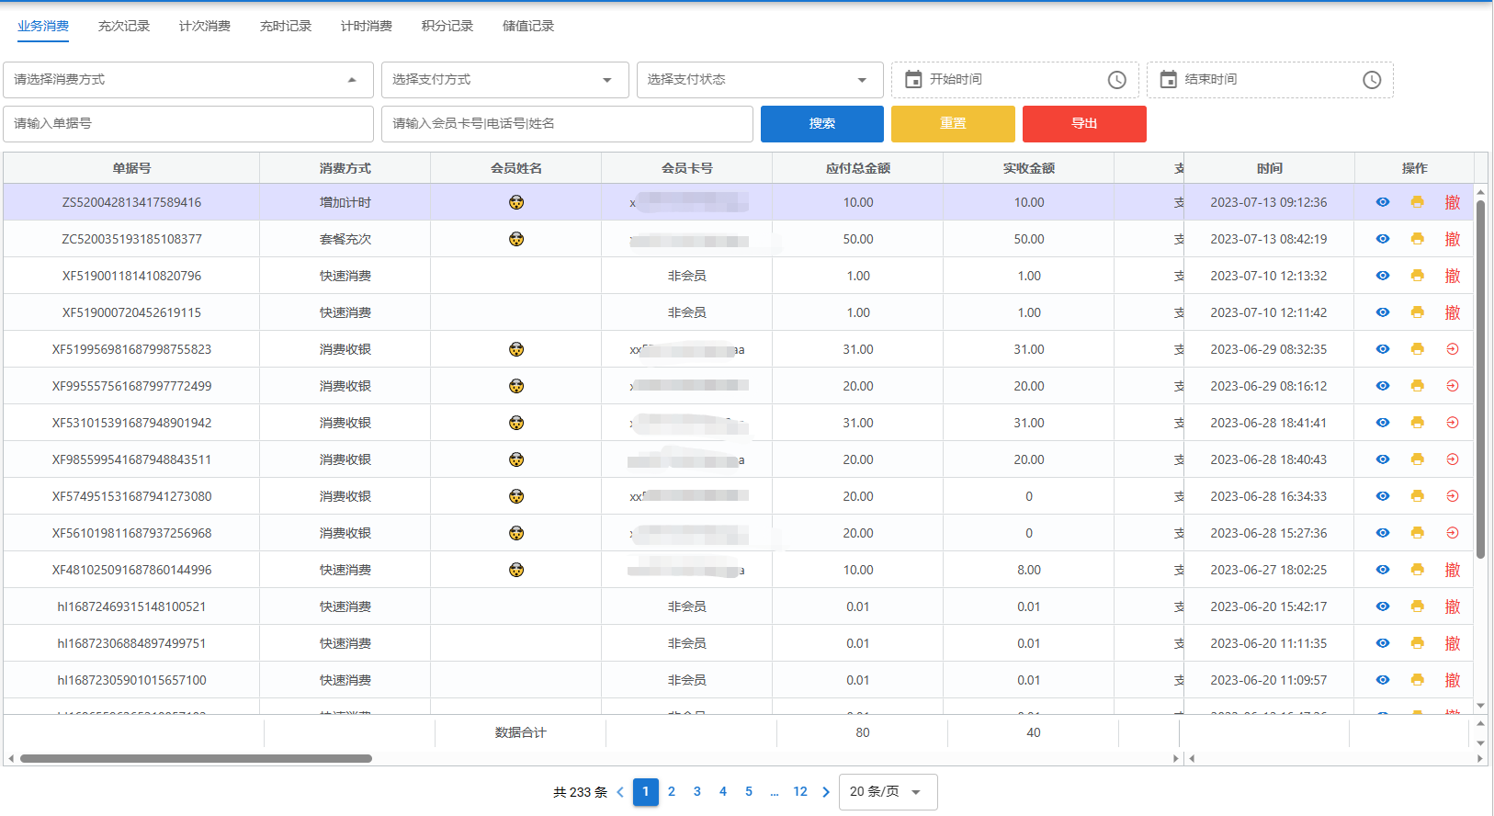Viewport: 1494px width, 816px height.
Task: Open the 选择支付方式 dropdown
Action: [x=504, y=80]
